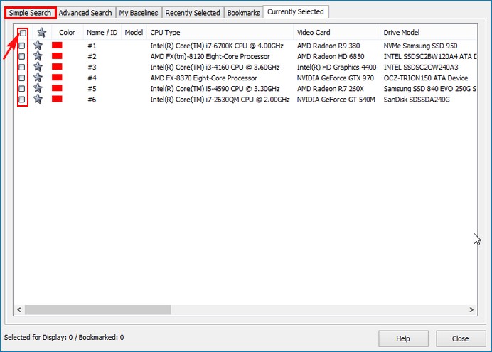Image resolution: width=492 pixels, height=352 pixels.
Task: Click the Close button
Action: click(x=460, y=338)
